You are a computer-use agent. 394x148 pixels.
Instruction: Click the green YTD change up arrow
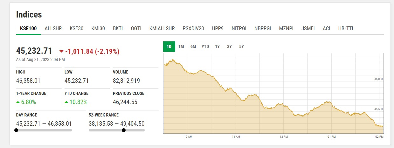(x=66, y=102)
